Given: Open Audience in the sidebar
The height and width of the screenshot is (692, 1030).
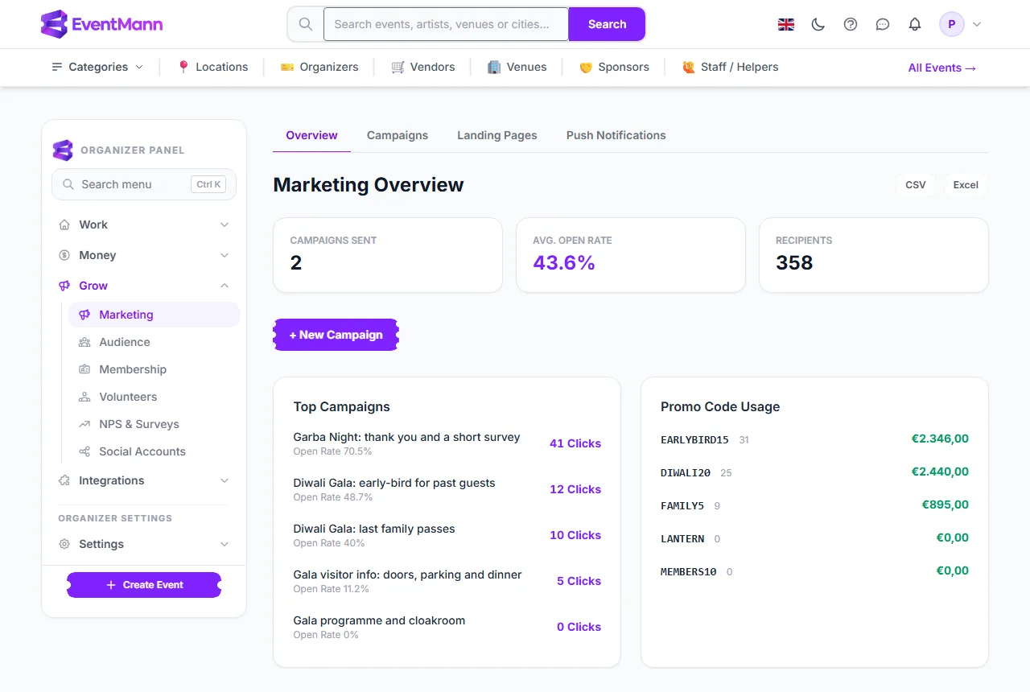Looking at the screenshot, I should [x=154, y=342].
